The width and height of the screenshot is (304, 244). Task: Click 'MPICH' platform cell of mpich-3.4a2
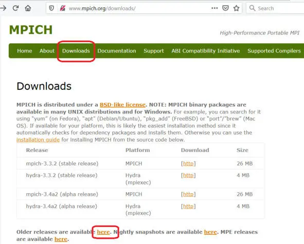(x=134, y=194)
